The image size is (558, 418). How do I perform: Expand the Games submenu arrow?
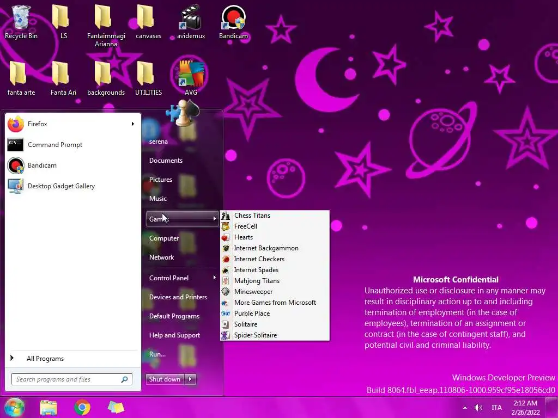pyautogui.click(x=215, y=219)
